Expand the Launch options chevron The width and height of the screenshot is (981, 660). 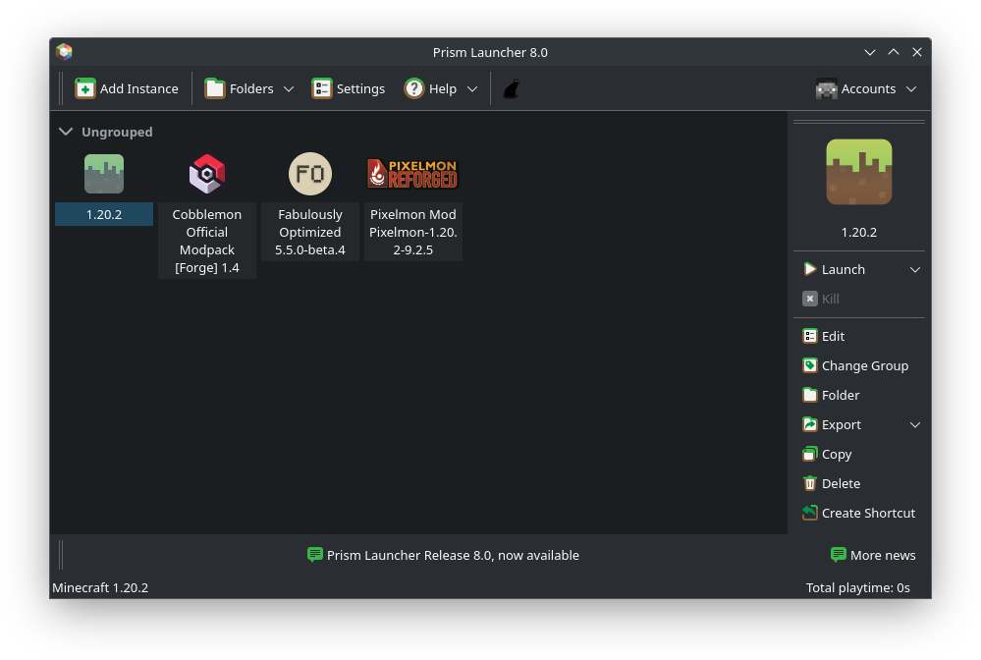click(914, 269)
